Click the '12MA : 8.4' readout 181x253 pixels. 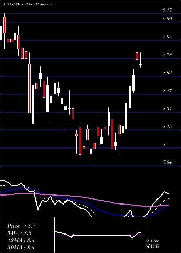[21, 240]
